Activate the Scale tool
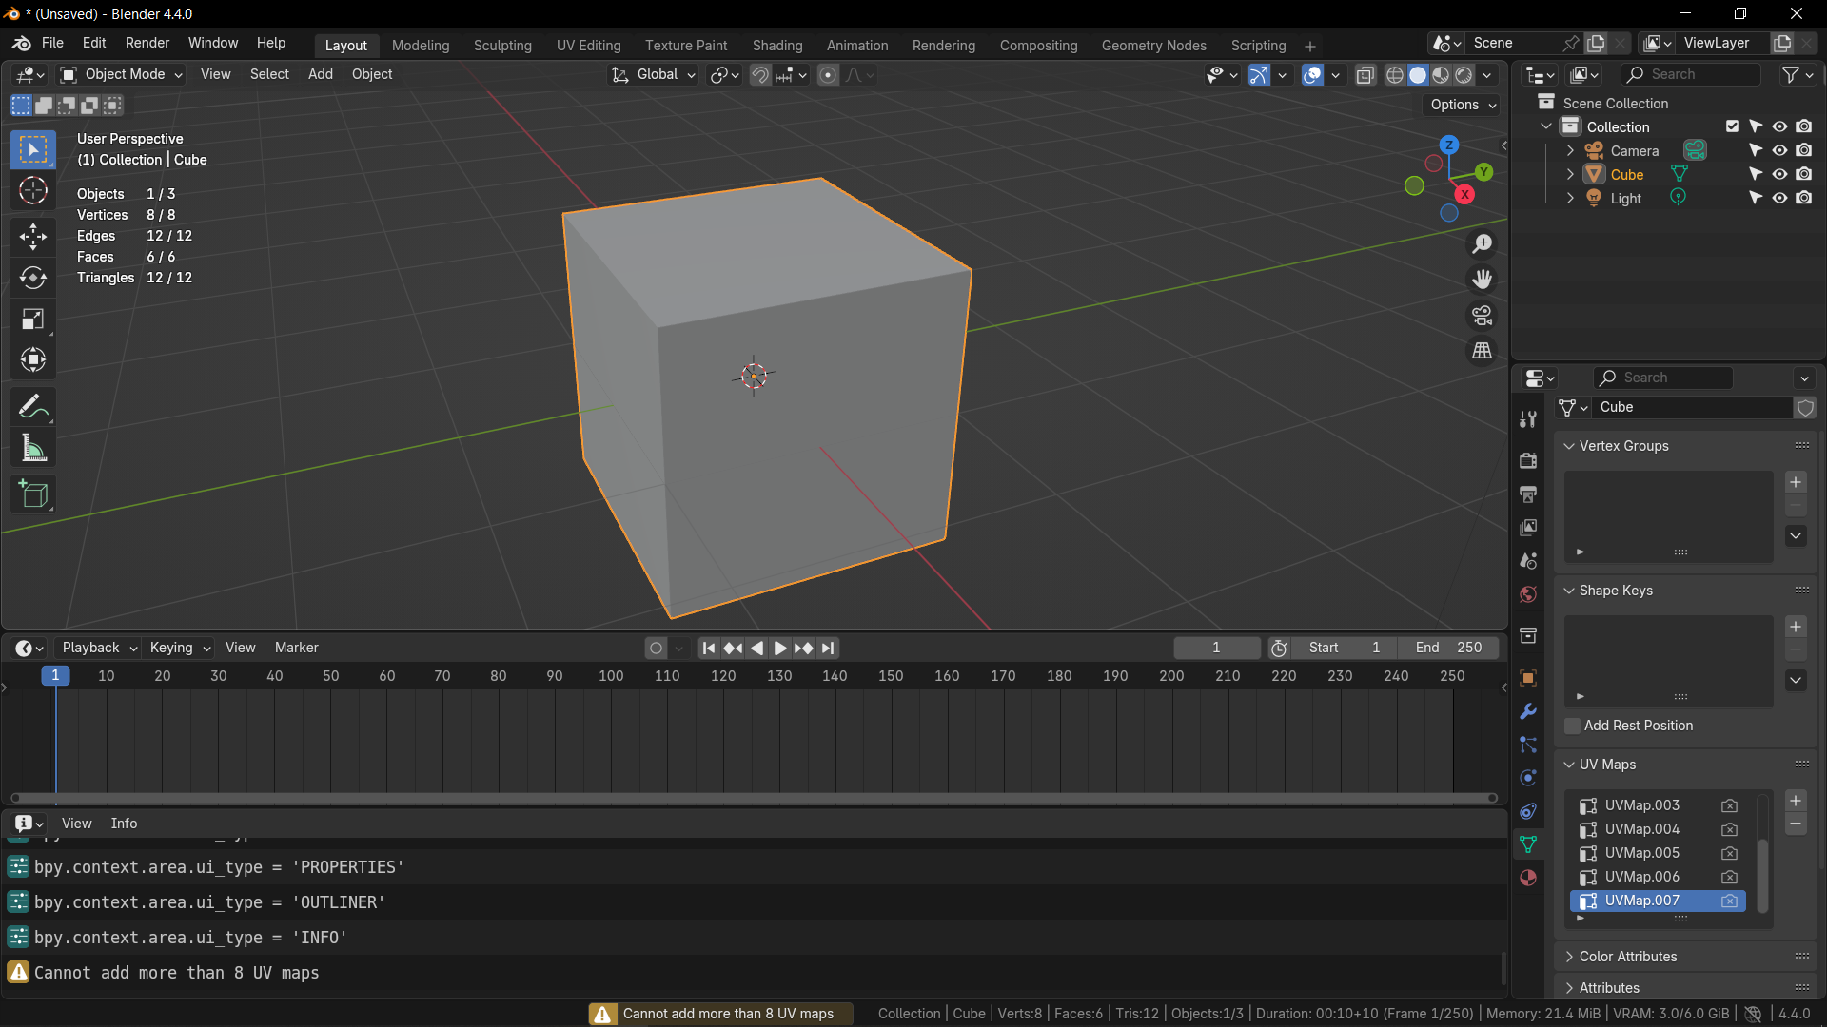The width and height of the screenshot is (1827, 1027). 33,320
